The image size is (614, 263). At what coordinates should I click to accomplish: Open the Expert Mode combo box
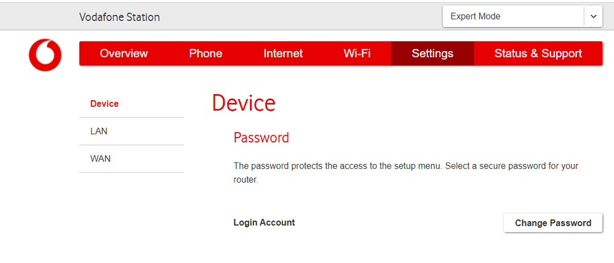(522, 17)
